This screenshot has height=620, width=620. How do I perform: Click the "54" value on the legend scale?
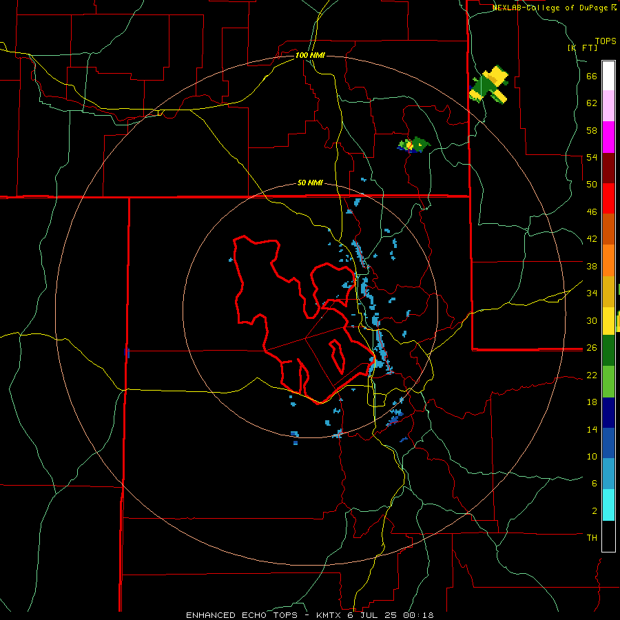[x=592, y=157]
